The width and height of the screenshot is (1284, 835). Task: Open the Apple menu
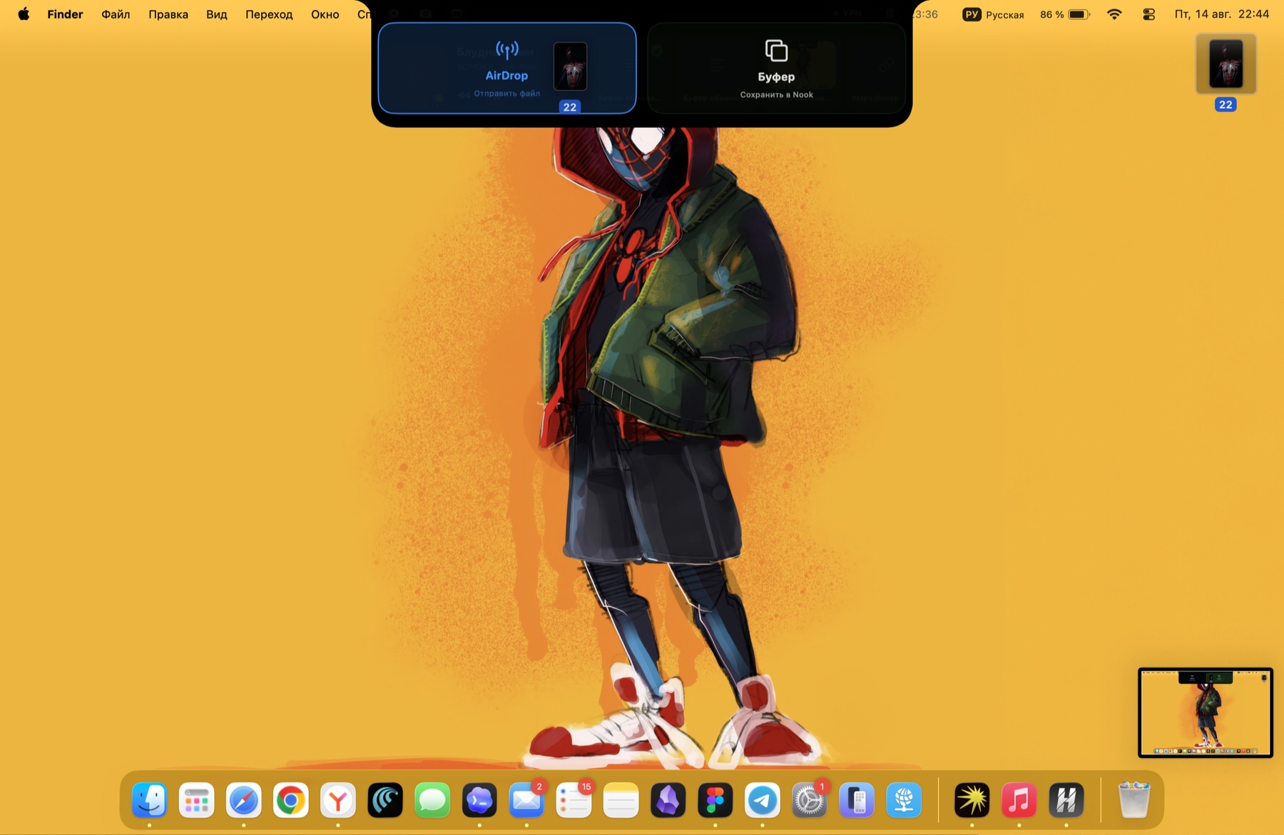pyautogui.click(x=24, y=14)
